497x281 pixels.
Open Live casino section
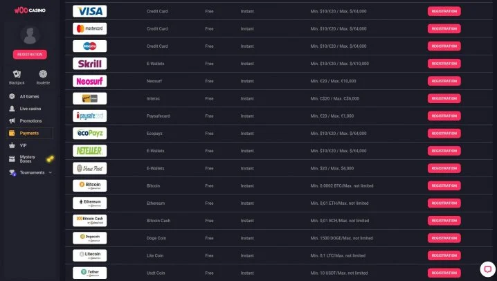pos(31,109)
